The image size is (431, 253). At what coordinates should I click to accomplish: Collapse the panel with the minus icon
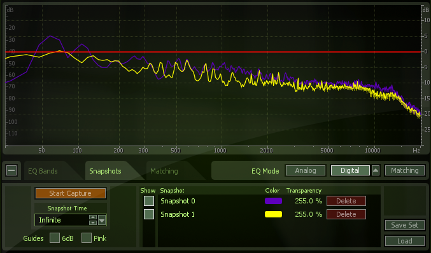pos(11,170)
